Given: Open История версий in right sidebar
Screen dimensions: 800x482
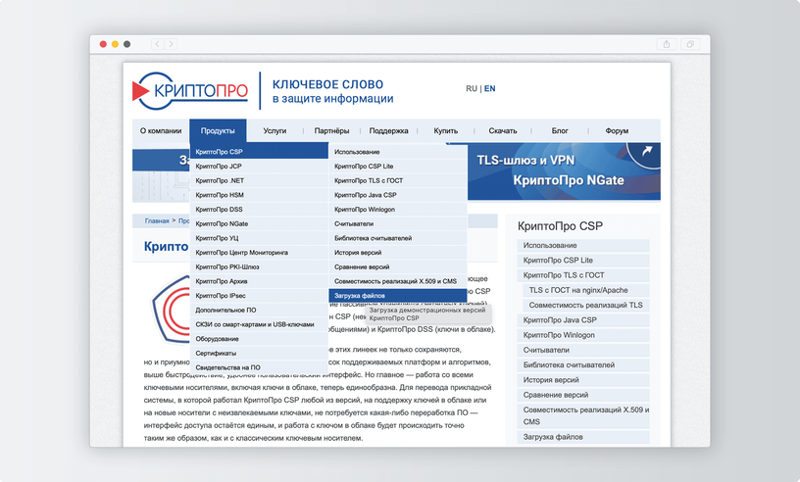Looking at the screenshot, I should (583, 380).
